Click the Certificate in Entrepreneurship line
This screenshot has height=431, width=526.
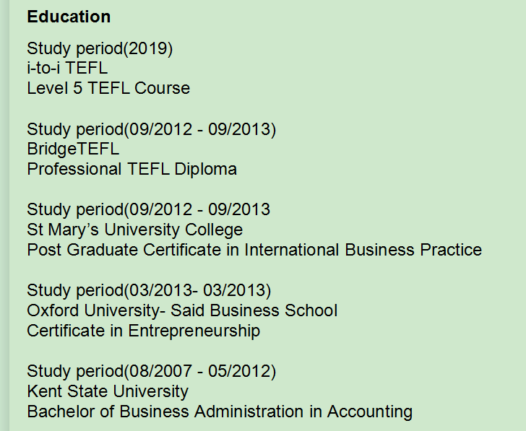coord(143,331)
